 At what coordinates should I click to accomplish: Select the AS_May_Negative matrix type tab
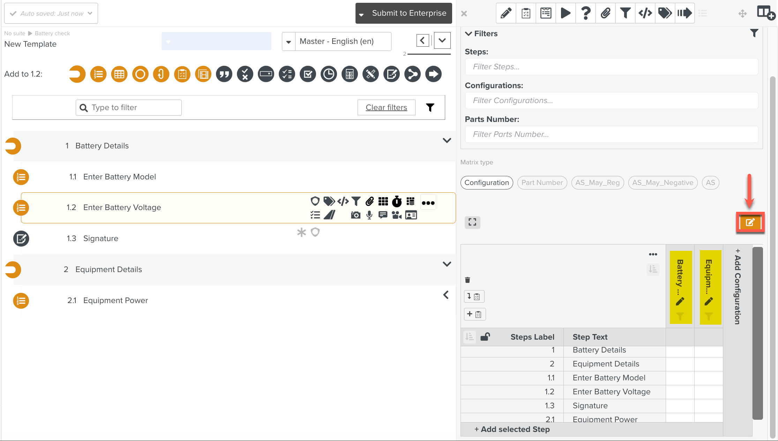(x=663, y=183)
